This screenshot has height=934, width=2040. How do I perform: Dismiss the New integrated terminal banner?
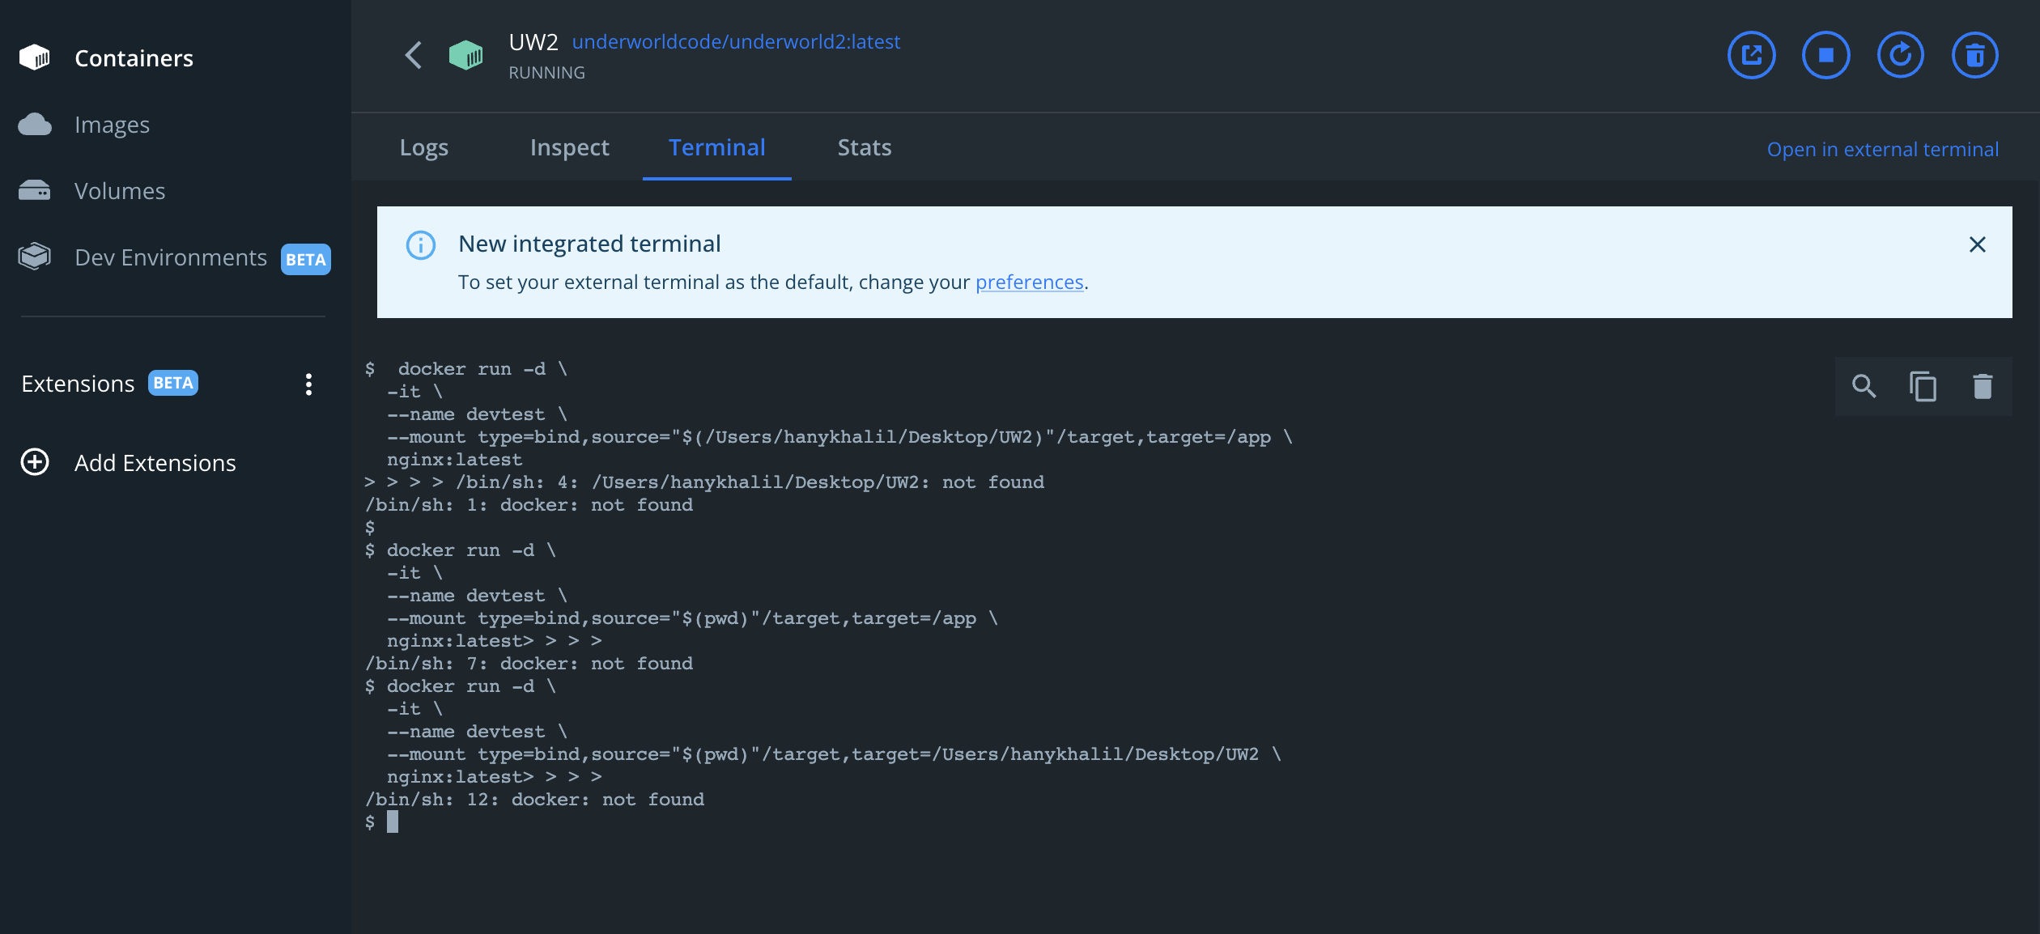pyautogui.click(x=1977, y=244)
